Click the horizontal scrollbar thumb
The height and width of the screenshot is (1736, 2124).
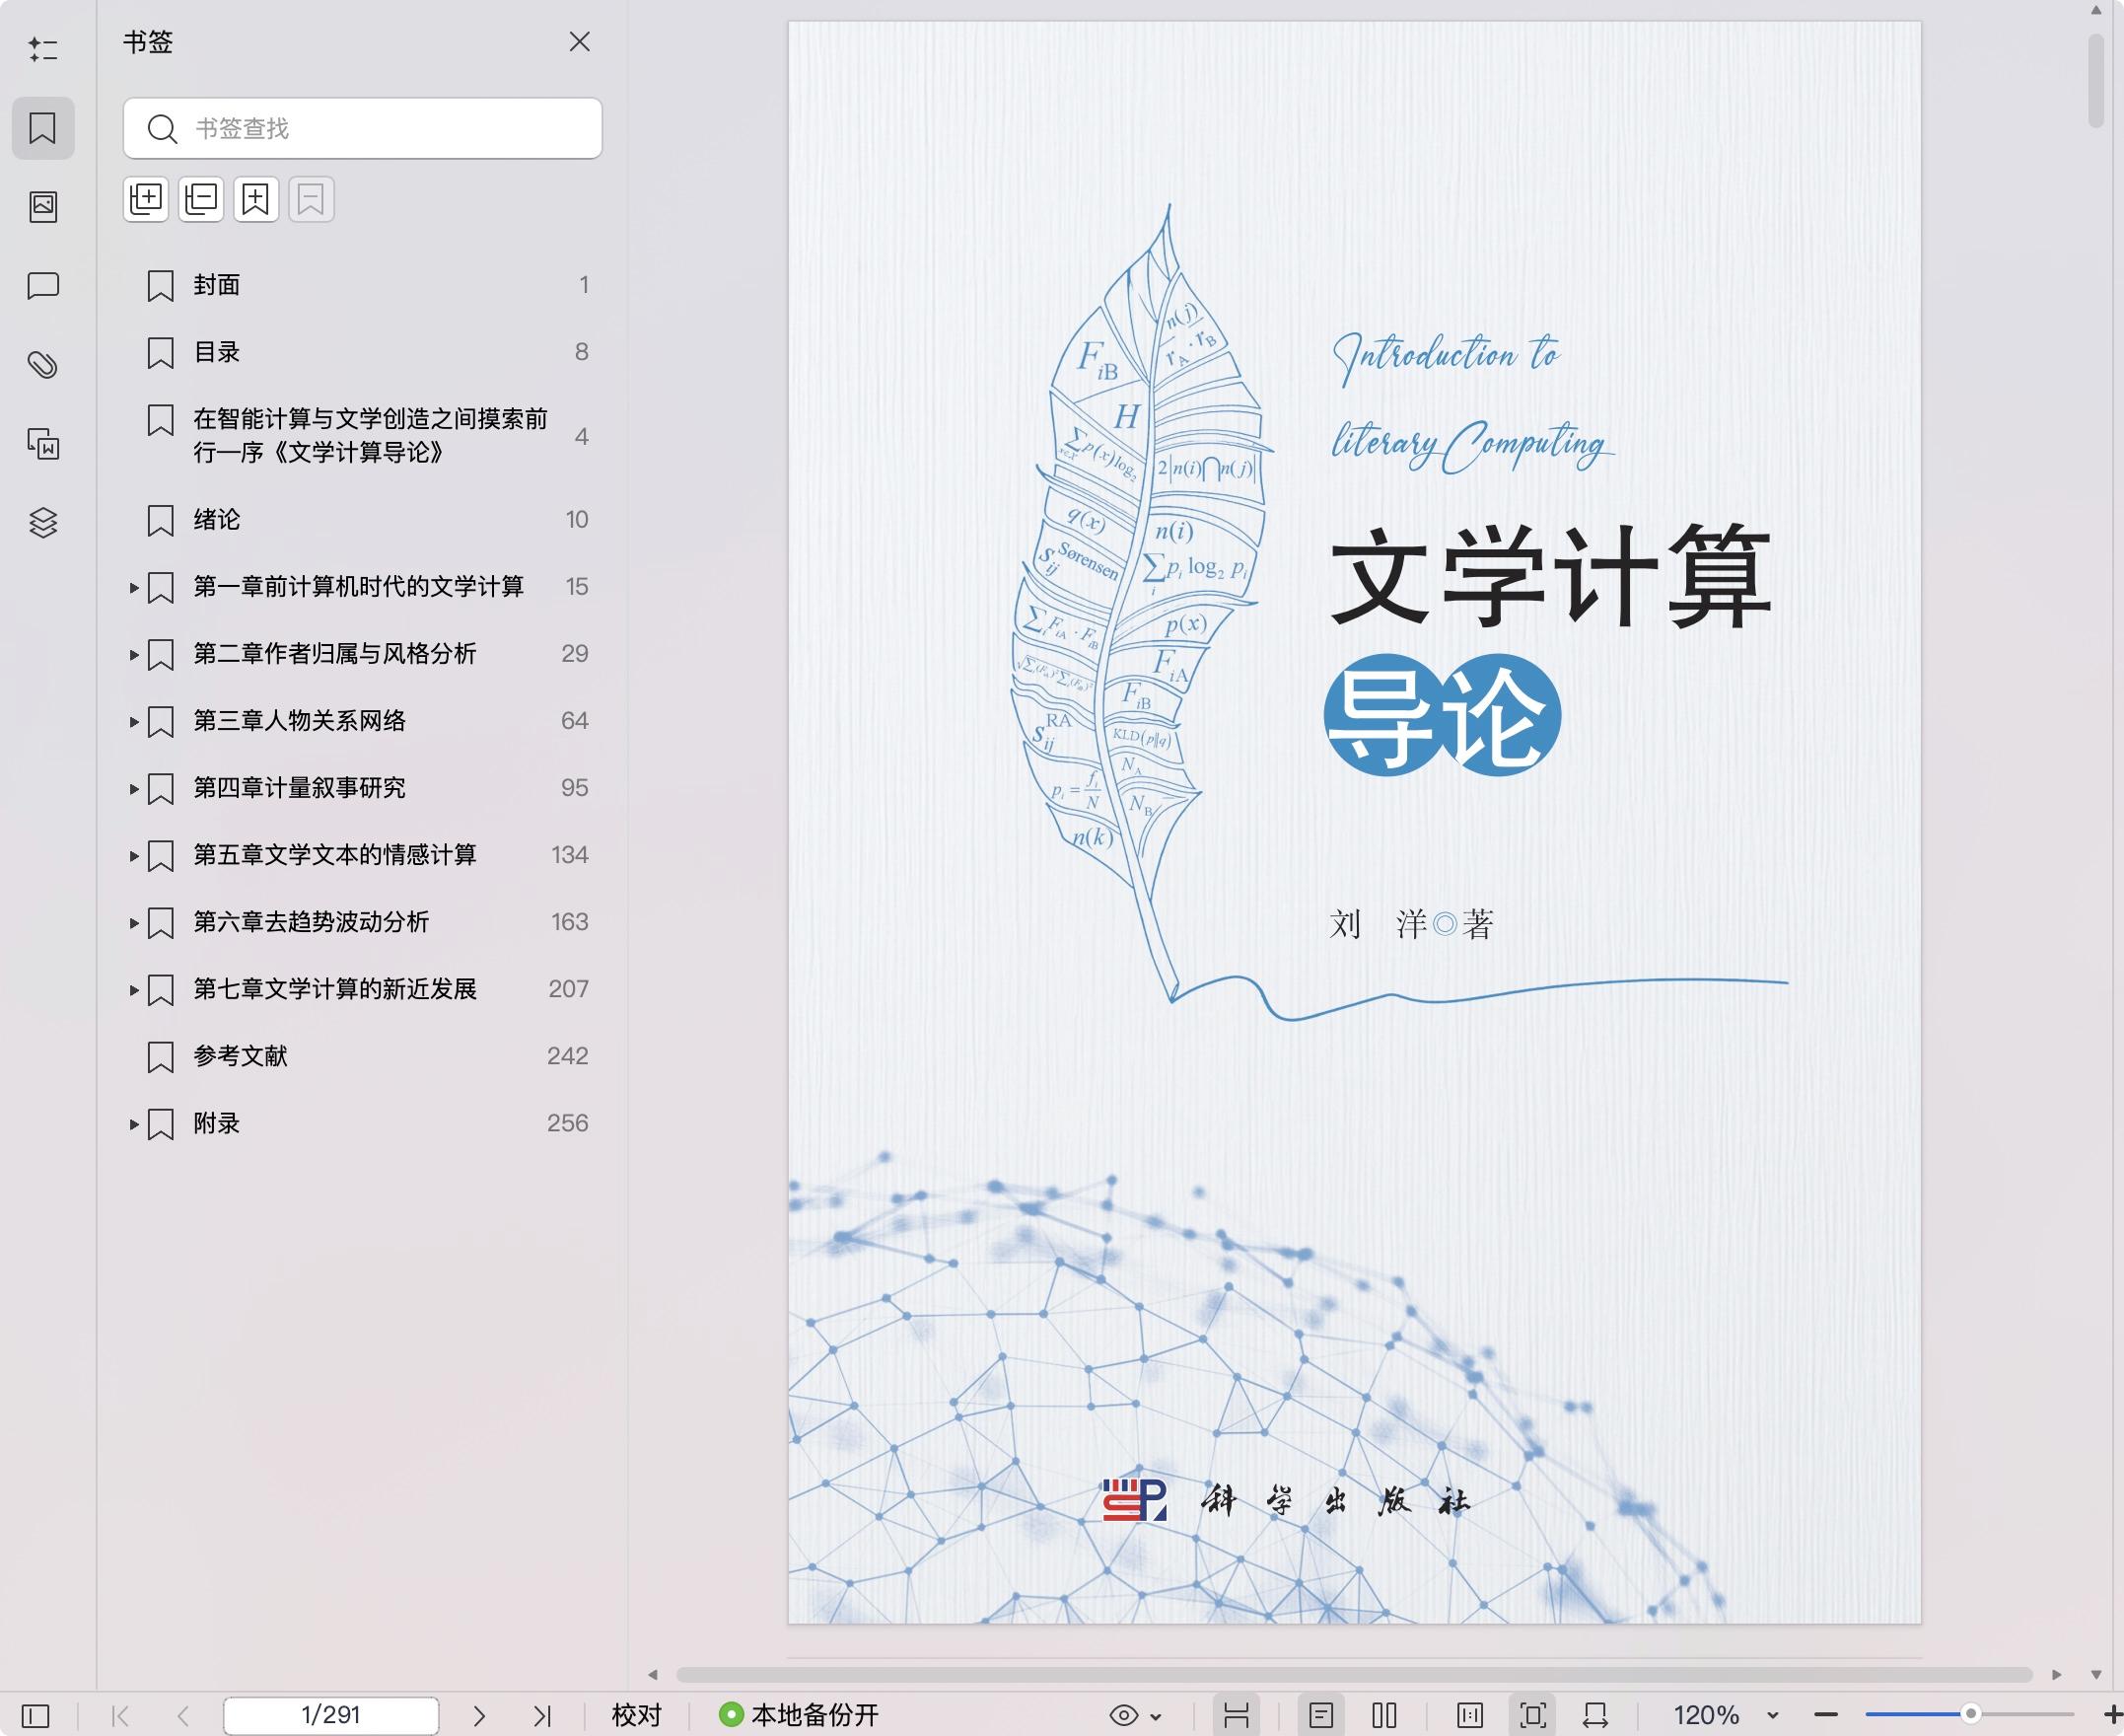click(1354, 1674)
